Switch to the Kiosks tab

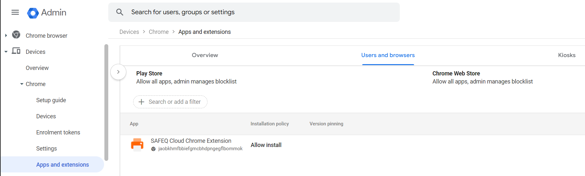tap(566, 55)
